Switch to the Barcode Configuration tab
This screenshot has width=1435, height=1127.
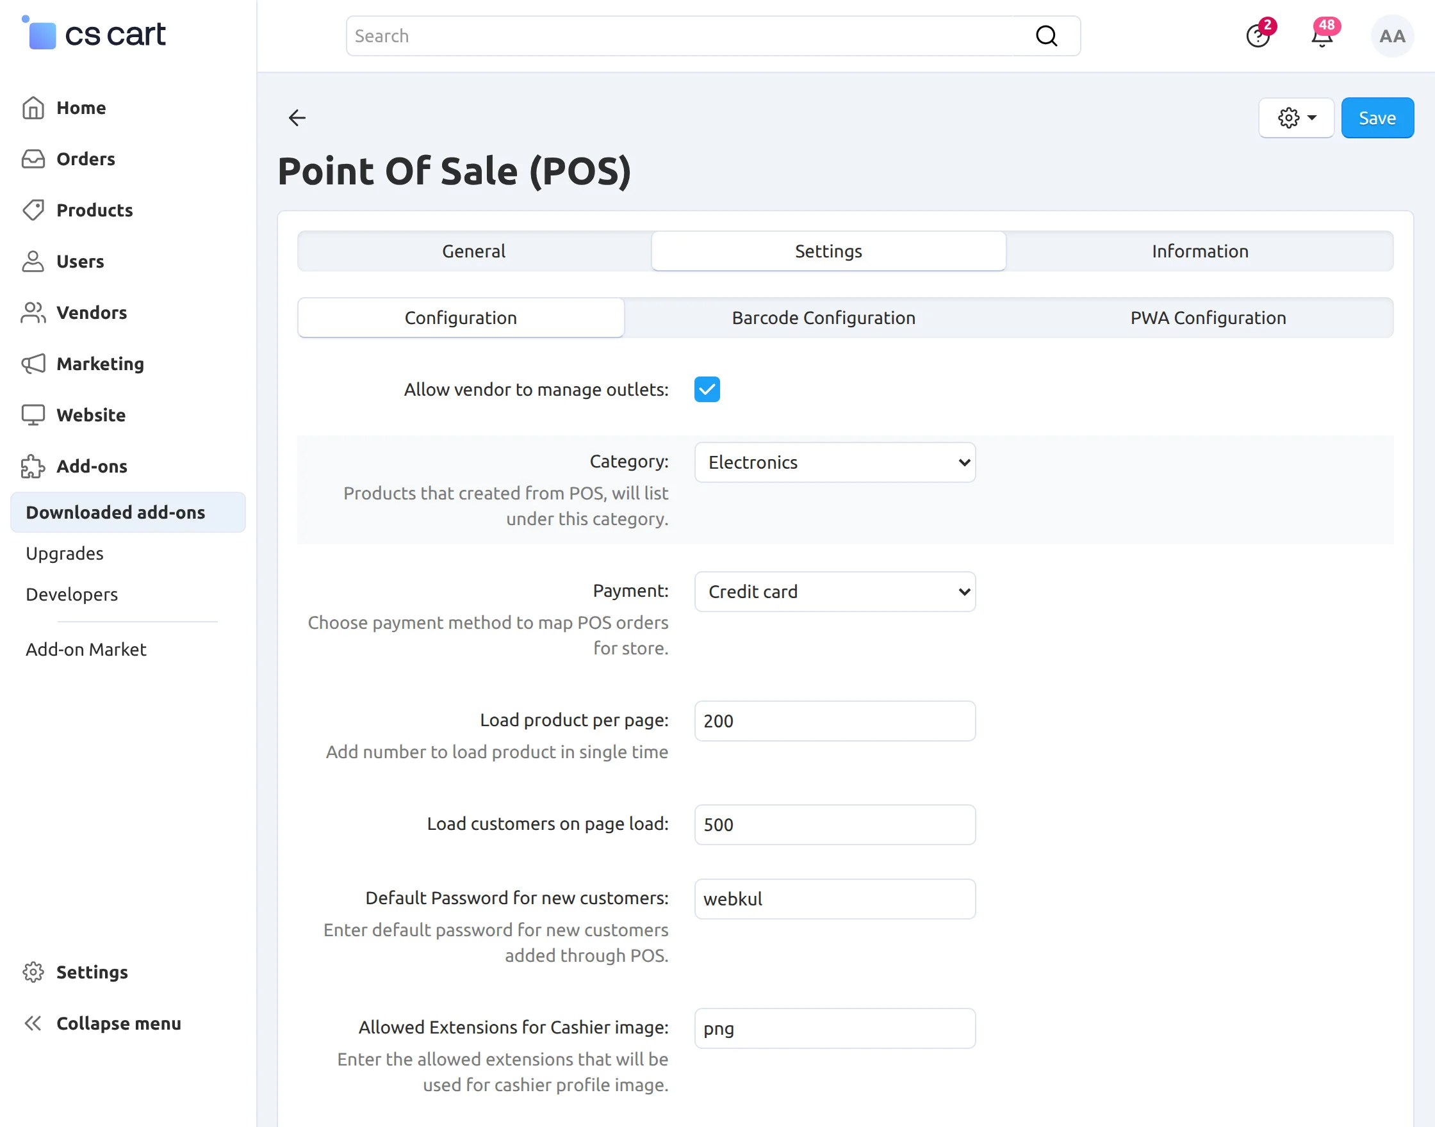pyautogui.click(x=823, y=318)
